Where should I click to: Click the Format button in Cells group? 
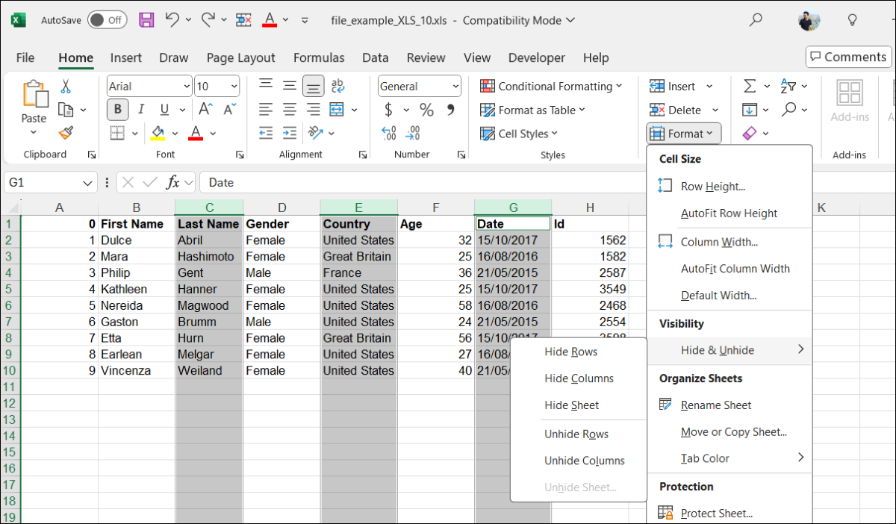point(683,134)
